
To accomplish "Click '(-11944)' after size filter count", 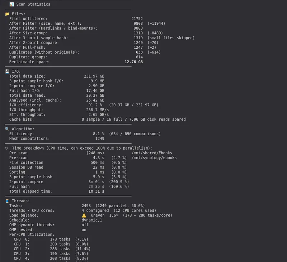I will 156,23.
